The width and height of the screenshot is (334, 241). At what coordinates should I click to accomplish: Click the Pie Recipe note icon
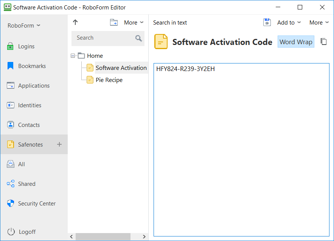pos(90,80)
